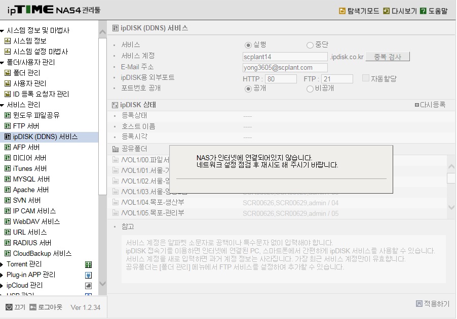457x319 pixels.
Task: Click the CloudBackup 서비스 icon
Action: pos(8,254)
